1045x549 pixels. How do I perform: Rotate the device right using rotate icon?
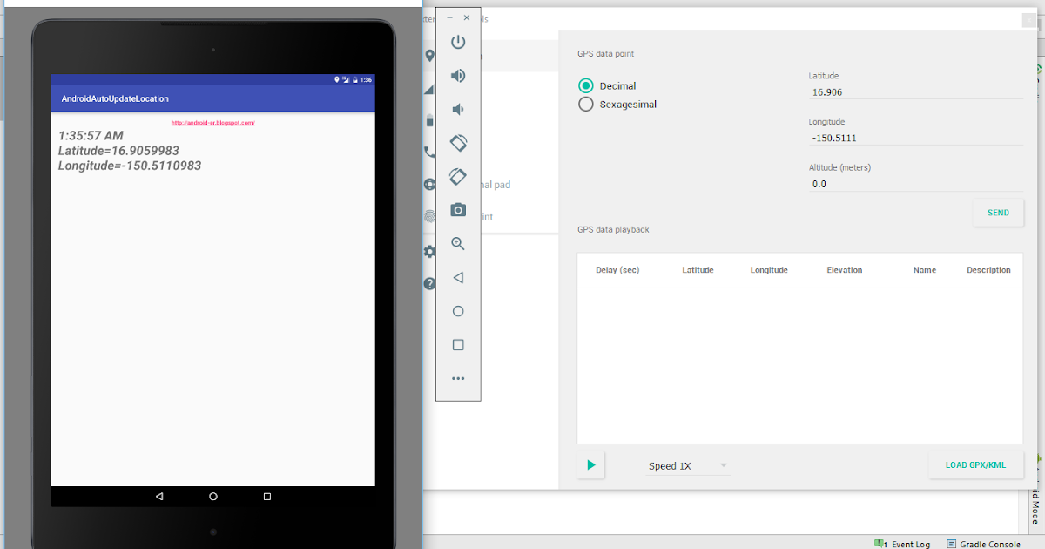pos(458,177)
